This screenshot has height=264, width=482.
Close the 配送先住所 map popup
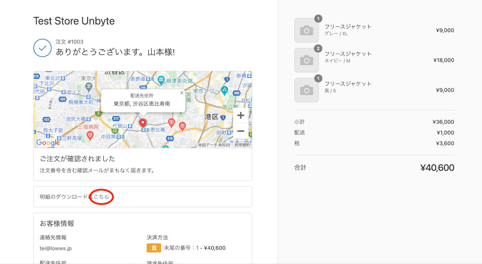[182, 93]
